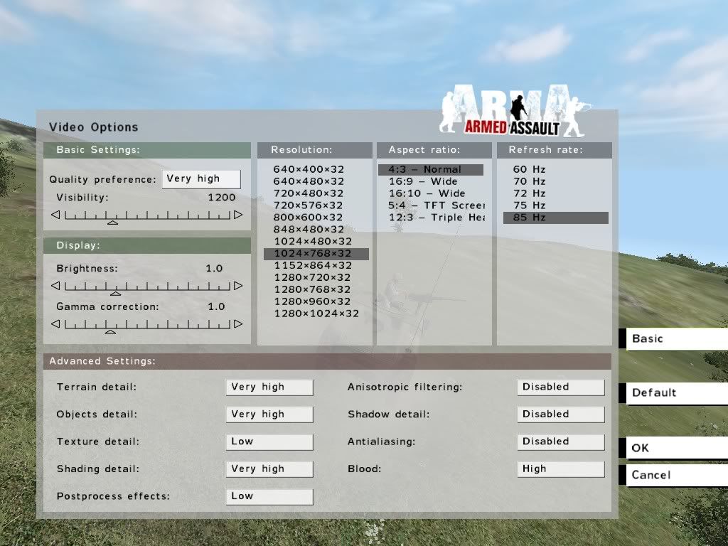Select 16:9 Wide aspect ratio
The width and height of the screenshot is (728, 546).
pos(423,181)
